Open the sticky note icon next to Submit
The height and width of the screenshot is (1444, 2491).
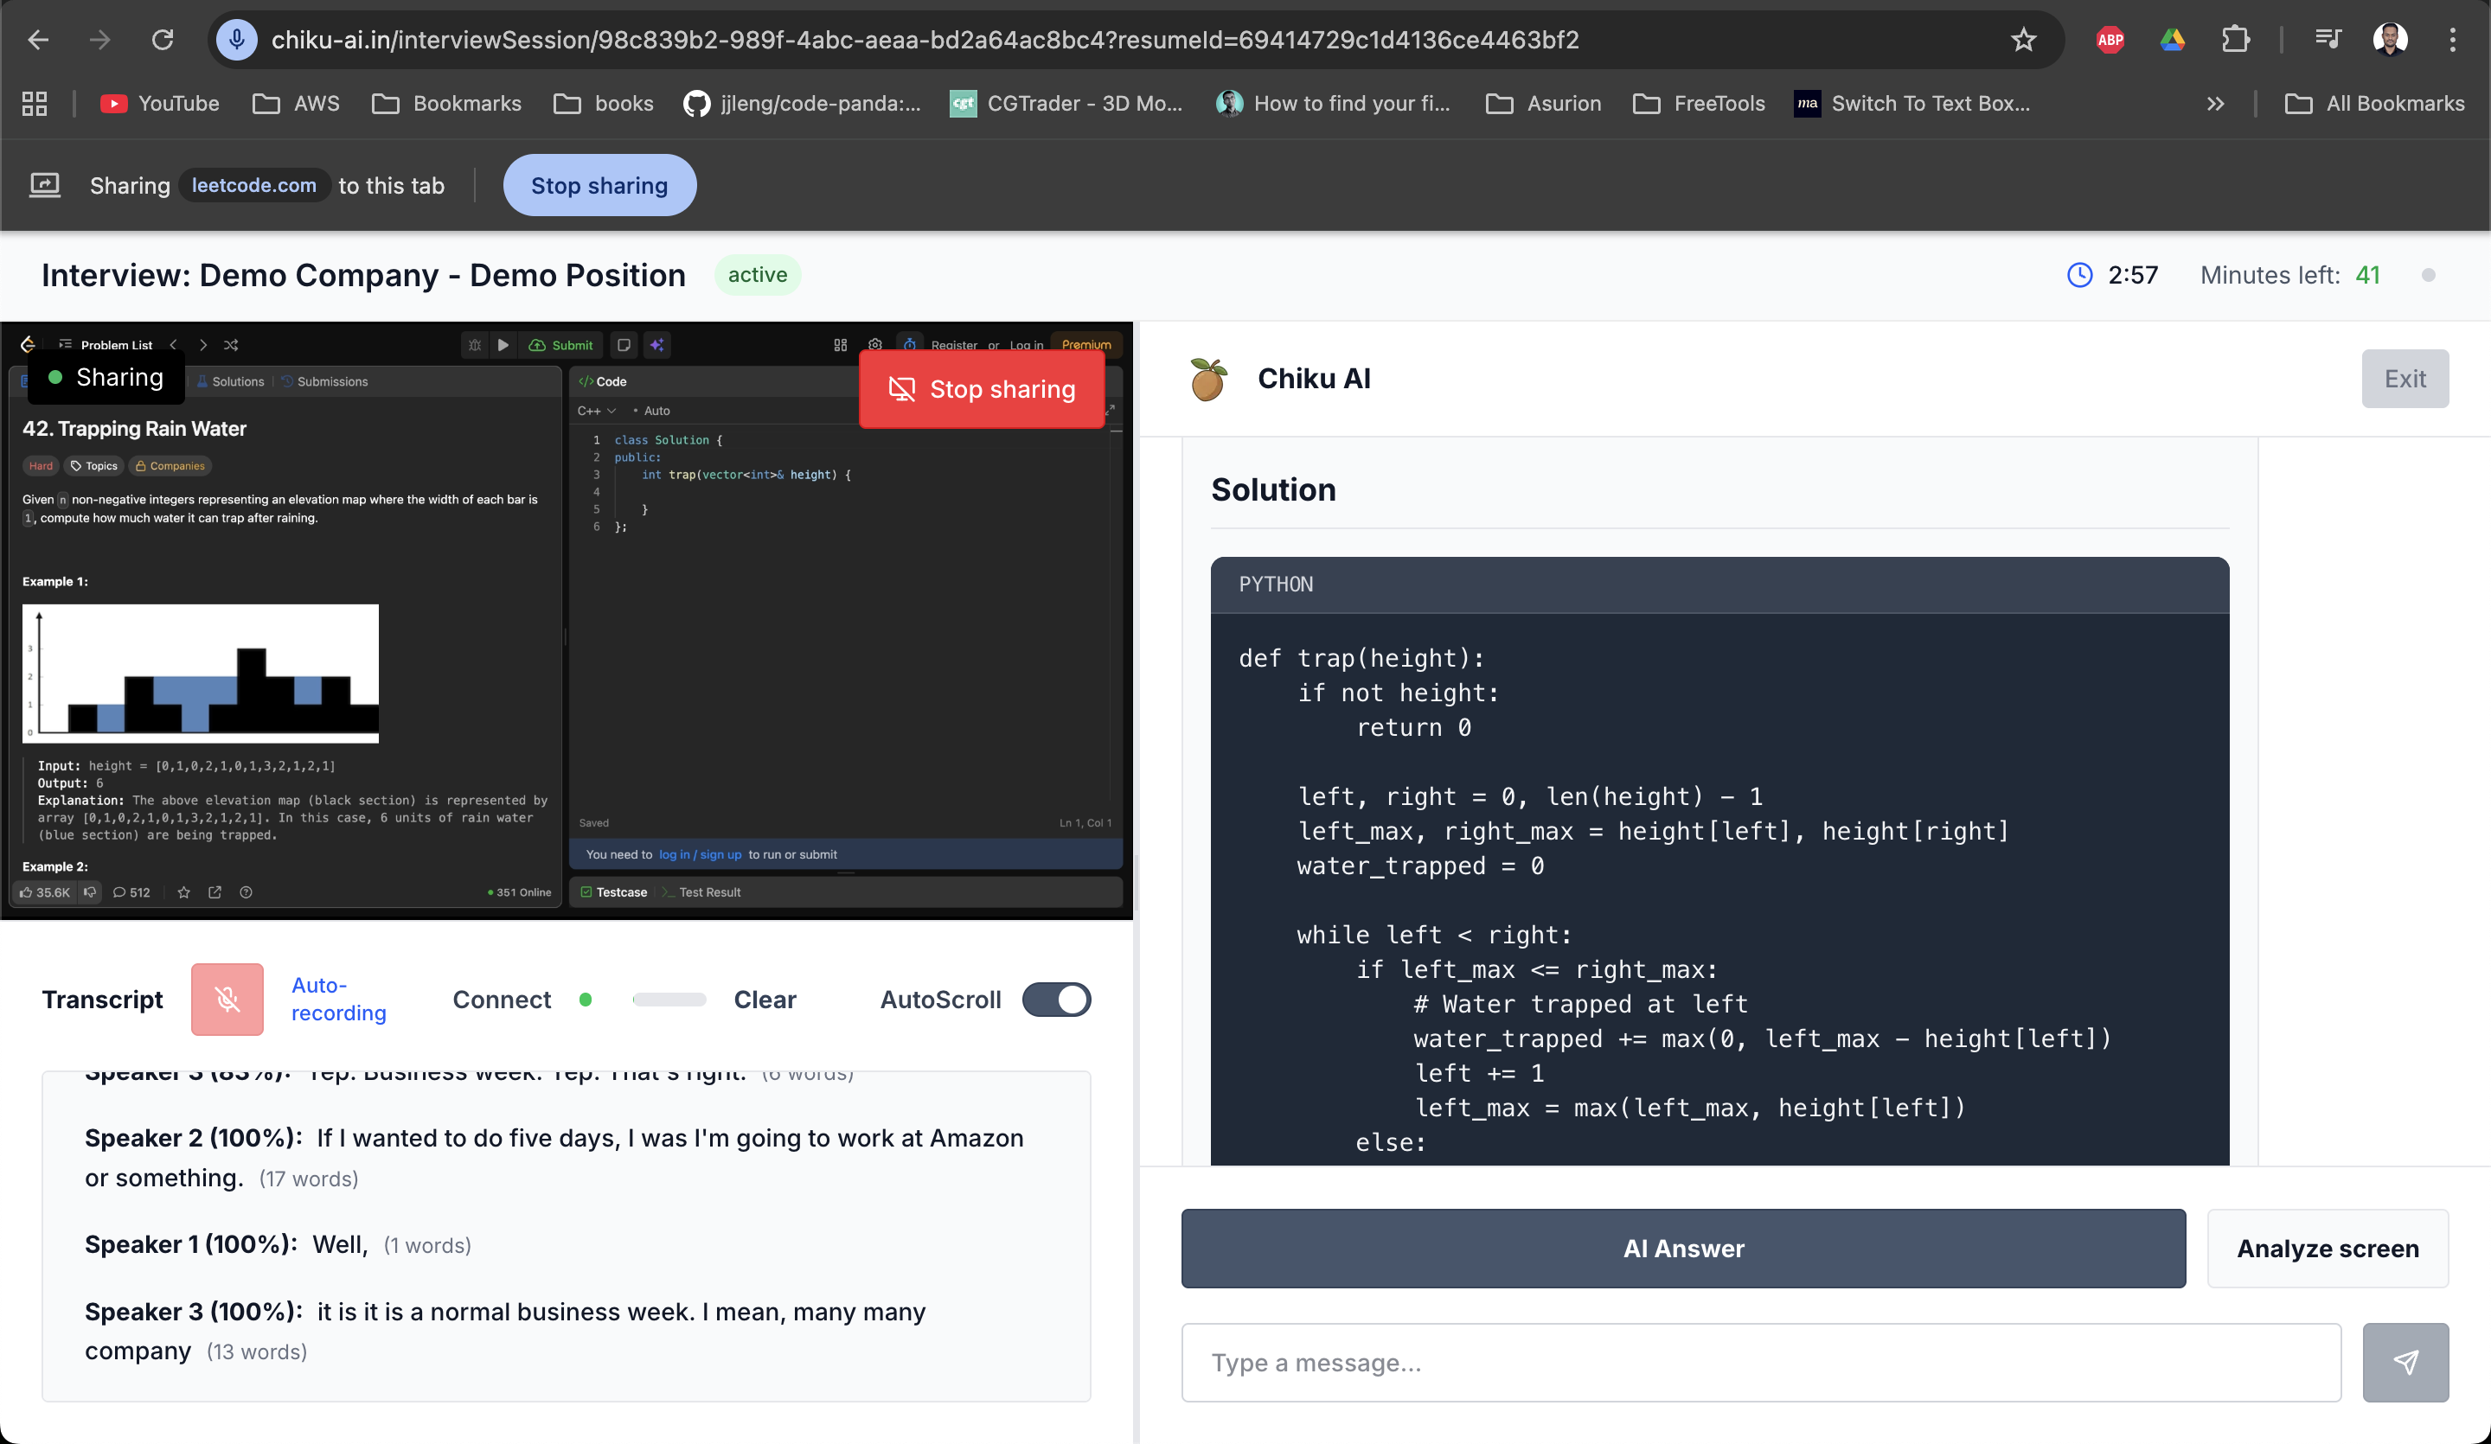[624, 345]
